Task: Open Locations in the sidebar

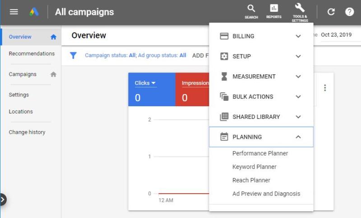Action: click(21, 112)
